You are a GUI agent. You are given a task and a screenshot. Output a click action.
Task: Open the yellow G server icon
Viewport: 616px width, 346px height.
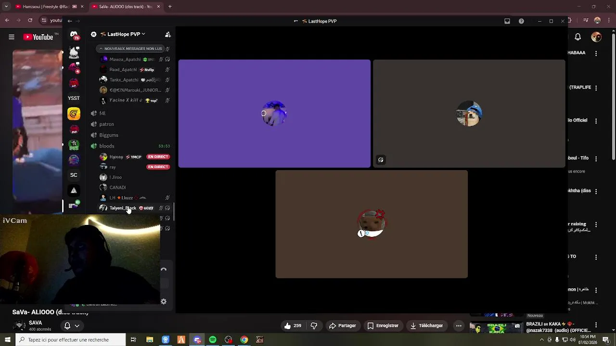coord(74,114)
